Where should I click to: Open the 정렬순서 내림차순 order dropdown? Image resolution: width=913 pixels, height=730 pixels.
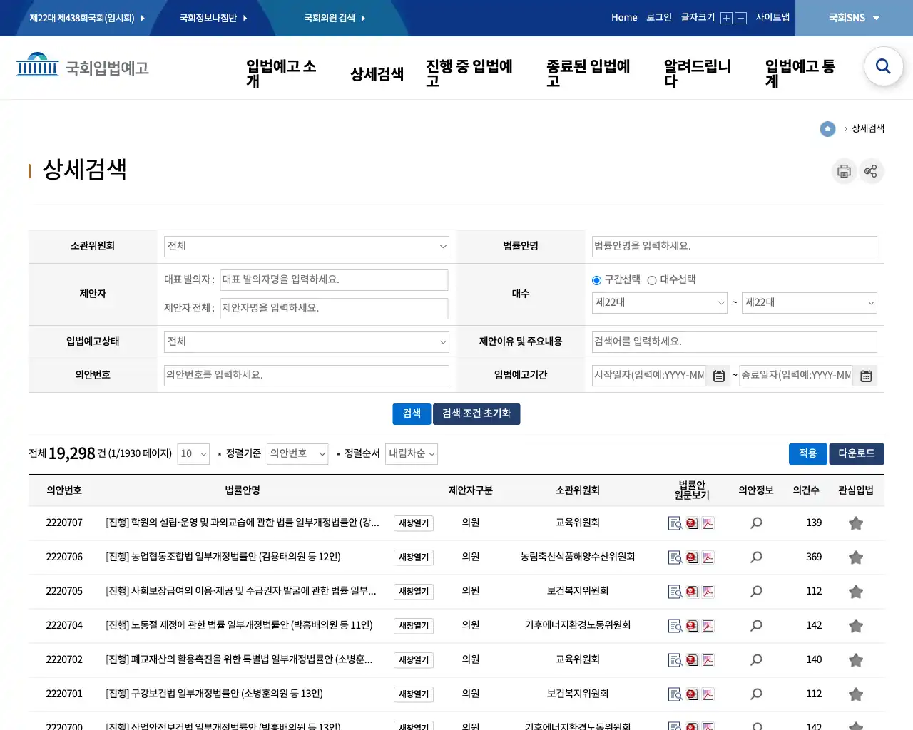(x=412, y=454)
